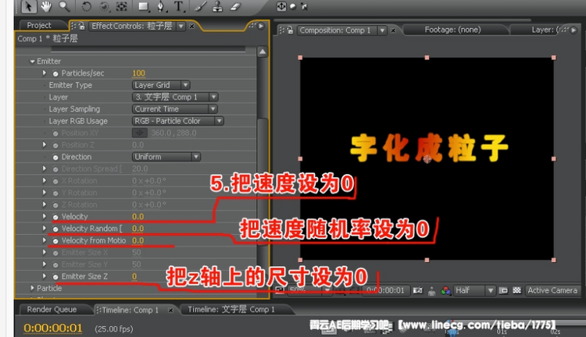The width and height of the screenshot is (586, 337).
Task: Select the Clone Stamp tool
Action: (217, 7)
